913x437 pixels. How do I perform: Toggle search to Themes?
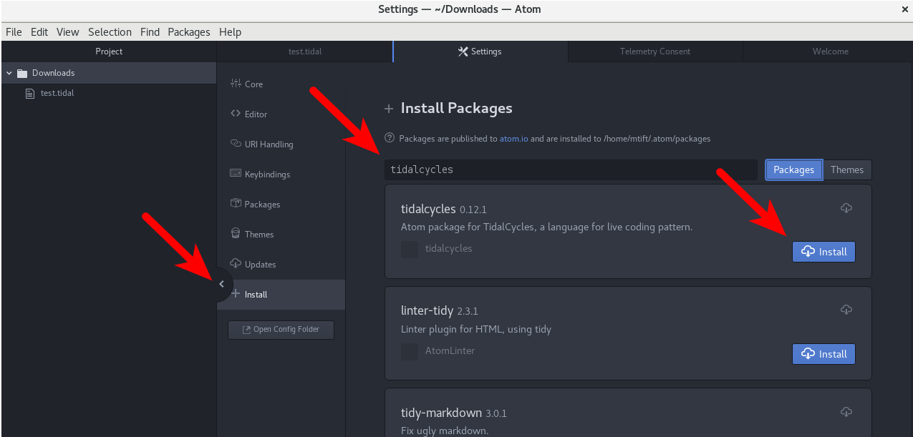pyautogui.click(x=847, y=170)
